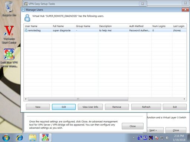Open the network status tray icon
The height and width of the screenshot is (142, 190).
pos(162,138)
